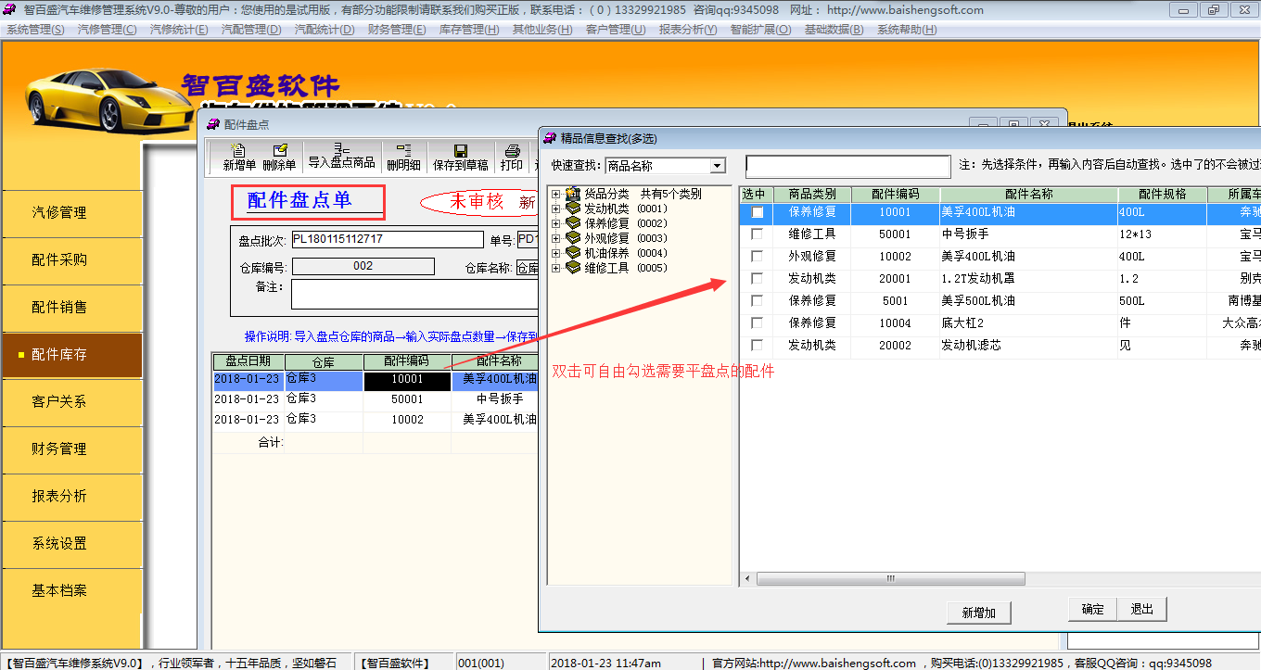Tick the checkbox for 1.2T发动机罩 row
Image resolution: width=1261 pixels, height=670 pixels.
pyautogui.click(x=757, y=279)
